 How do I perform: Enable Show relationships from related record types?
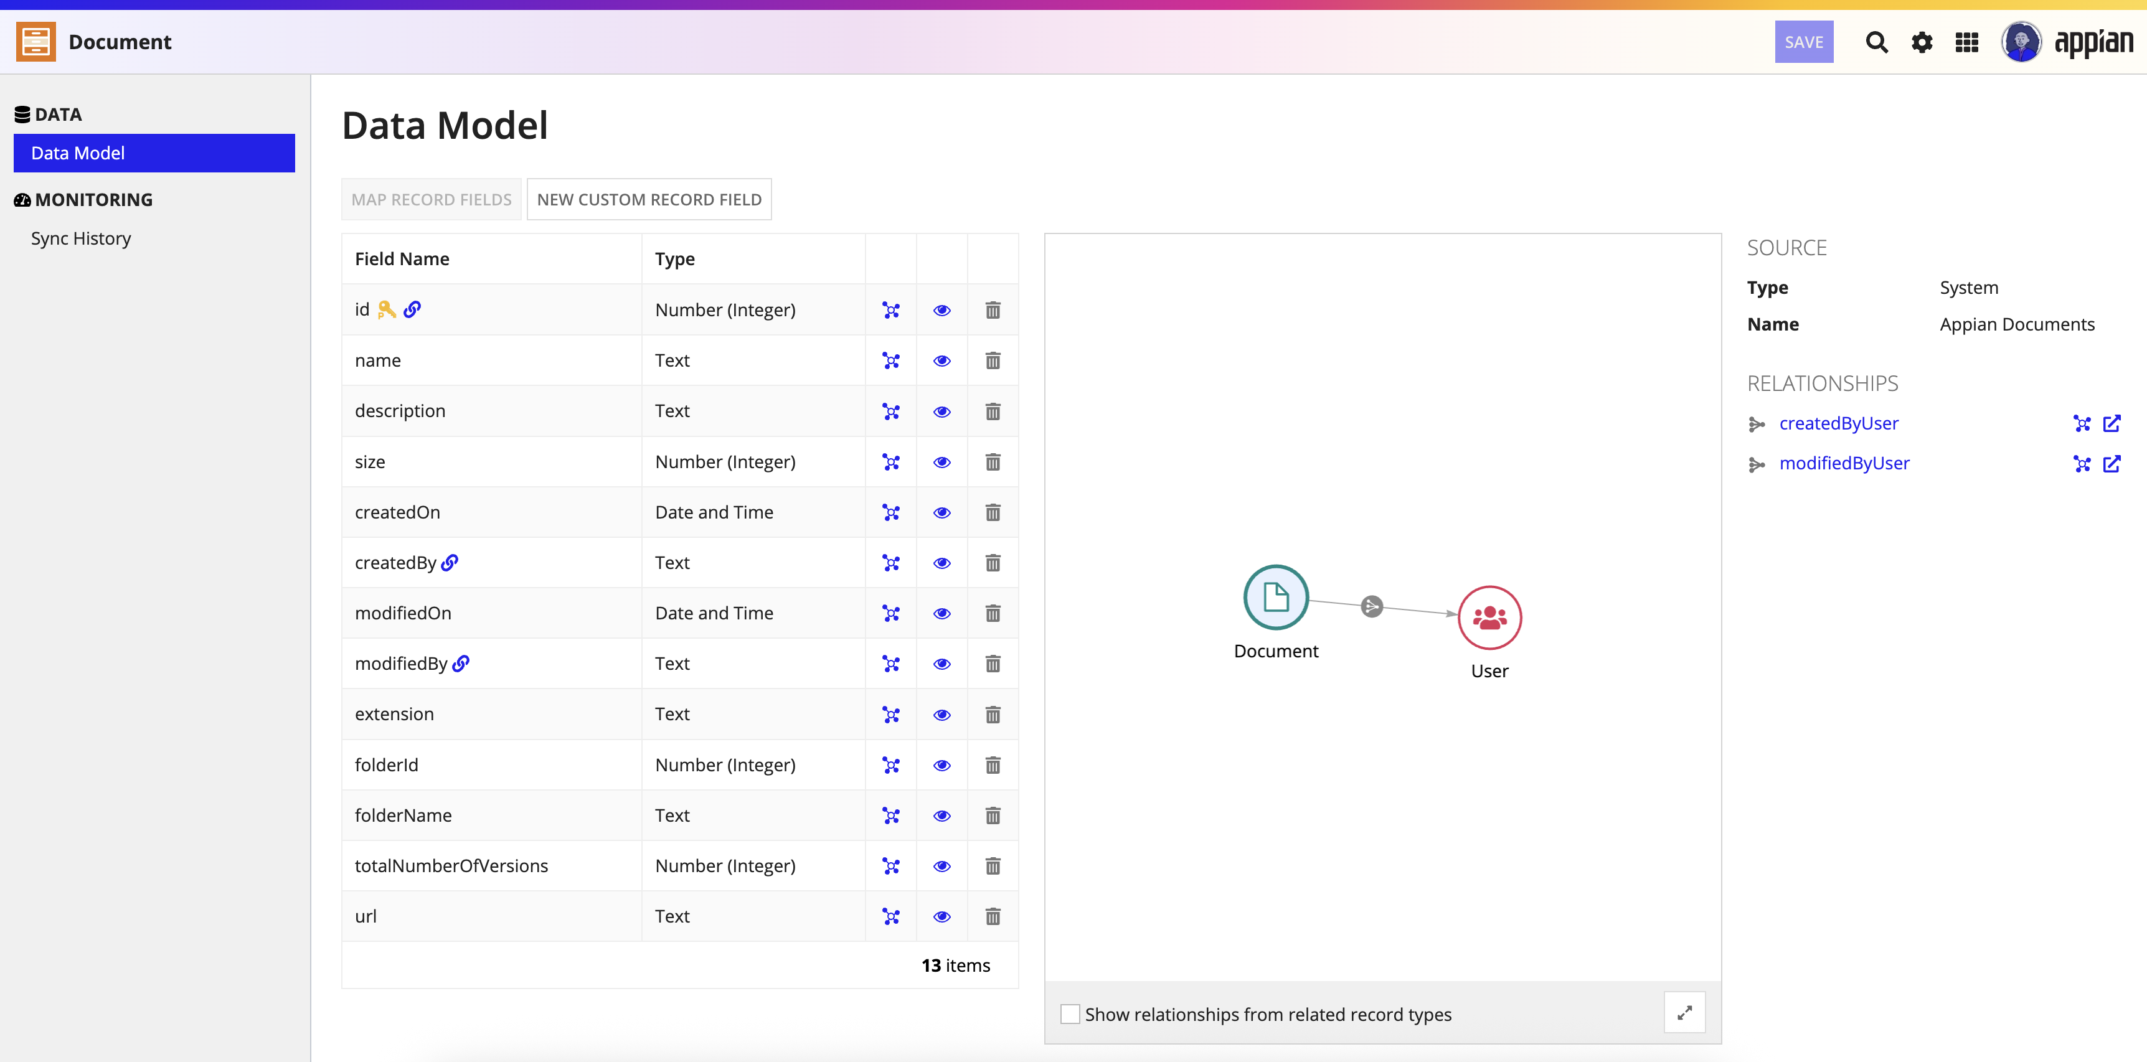[x=1070, y=1015]
